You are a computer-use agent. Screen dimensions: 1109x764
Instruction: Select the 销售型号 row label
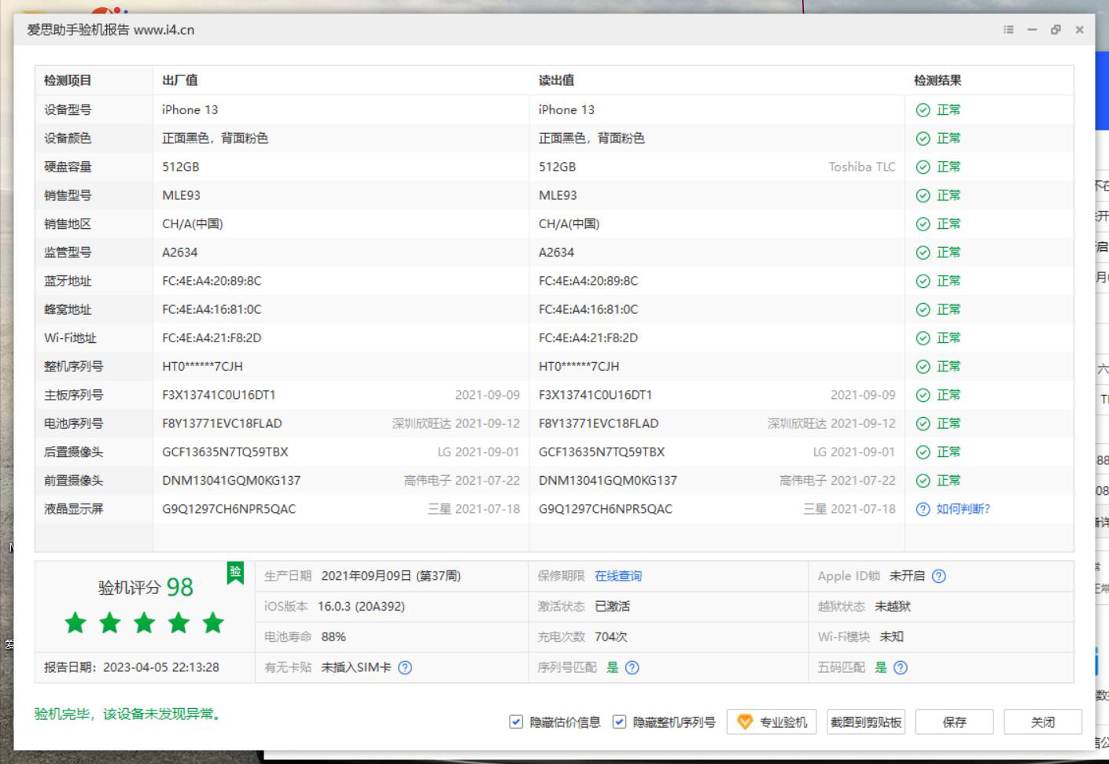tap(68, 195)
